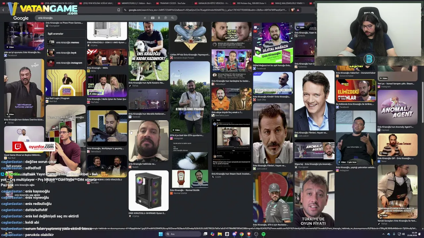Viewport: 424px width, 238px height.
Task: Open the Dijital Mağaza green banner thumbnail
Action: (273, 43)
